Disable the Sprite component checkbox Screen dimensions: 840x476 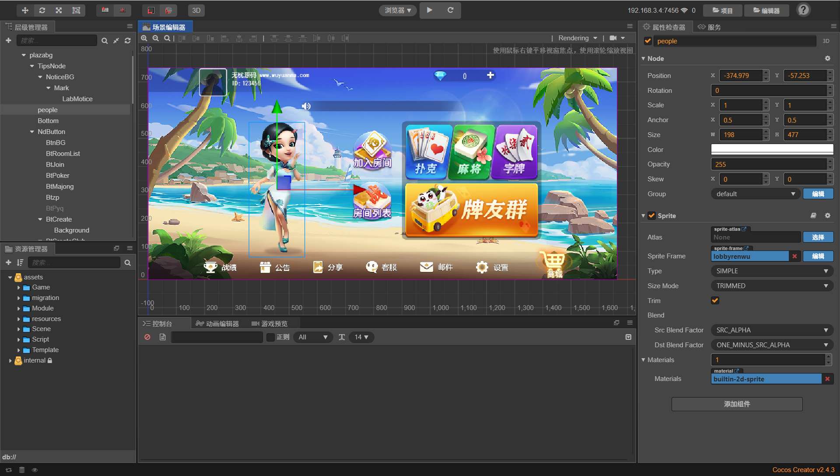(x=651, y=215)
